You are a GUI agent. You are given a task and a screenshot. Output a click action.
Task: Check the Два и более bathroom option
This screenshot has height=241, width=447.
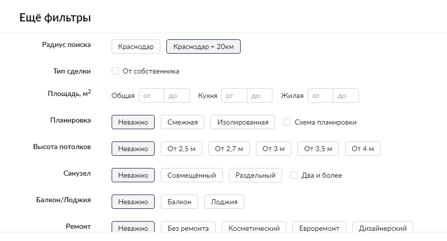tap(294, 175)
